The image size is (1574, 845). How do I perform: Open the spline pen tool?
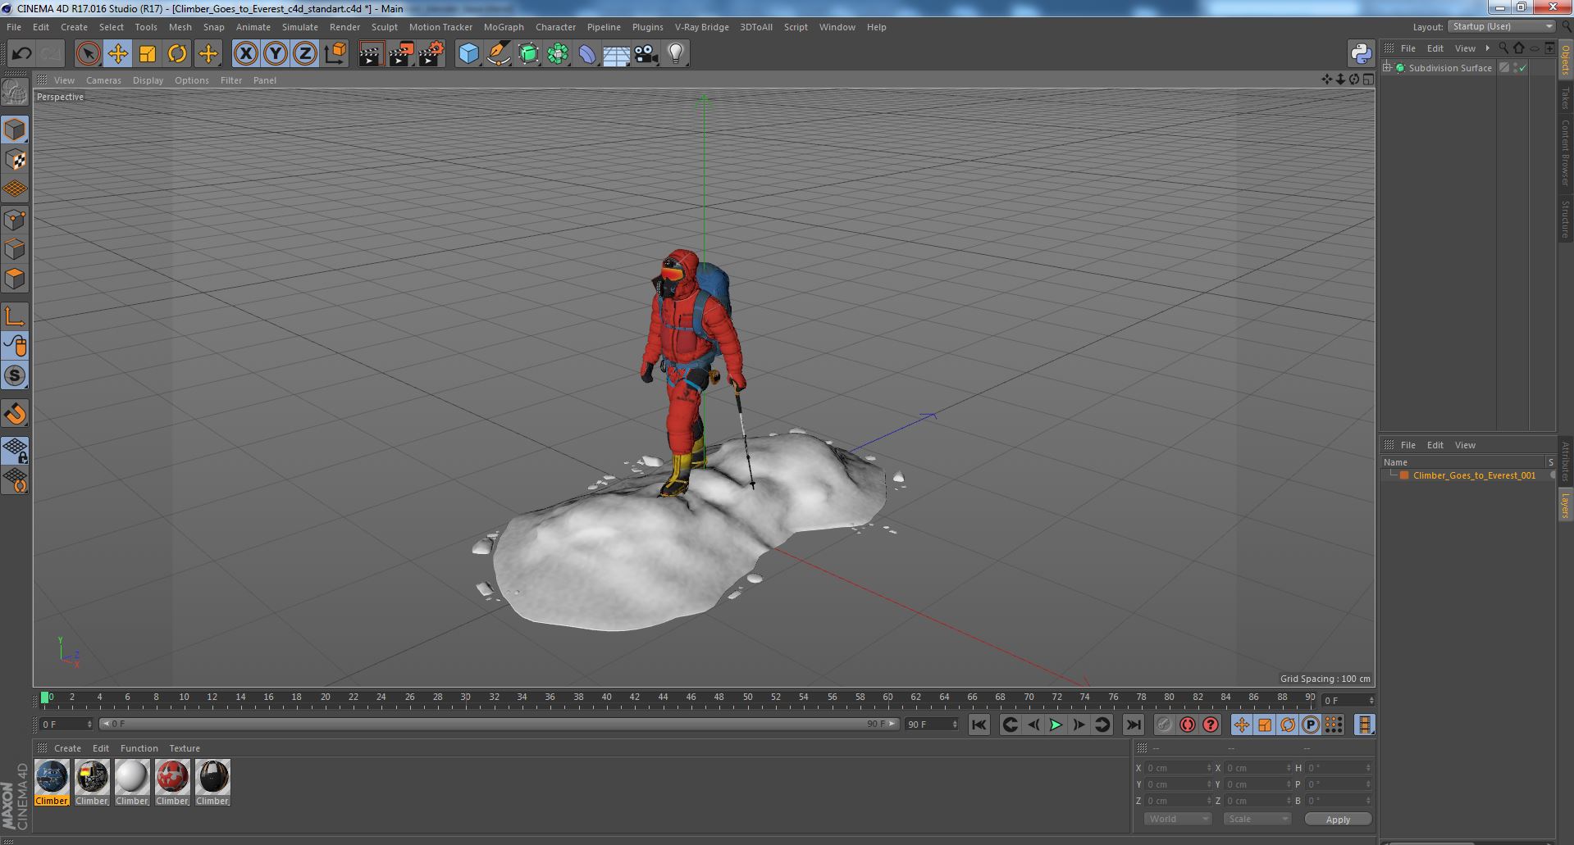499,54
